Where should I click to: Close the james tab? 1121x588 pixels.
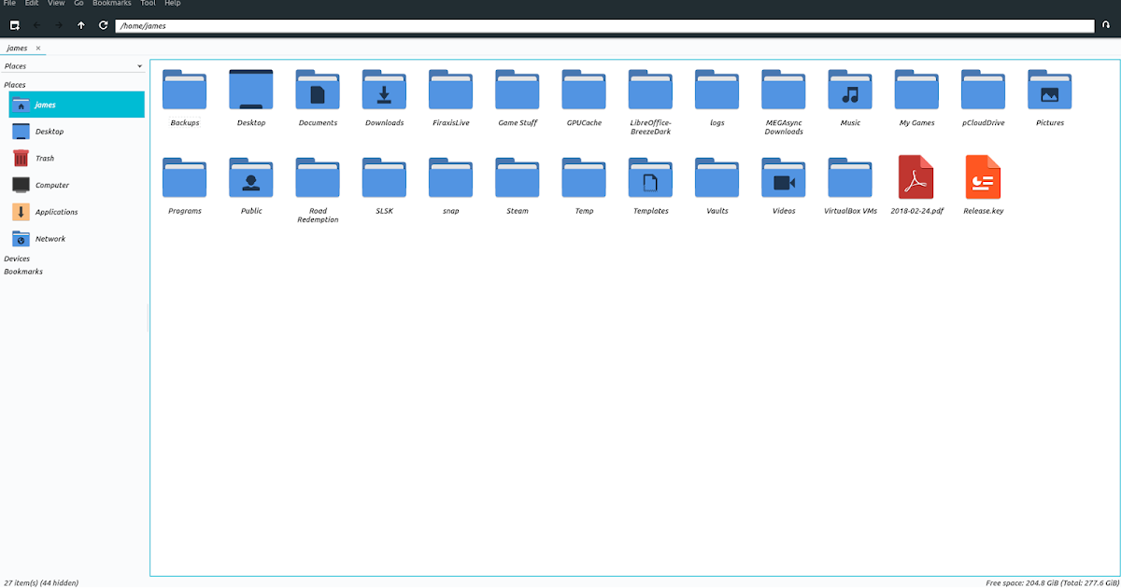click(37, 48)
